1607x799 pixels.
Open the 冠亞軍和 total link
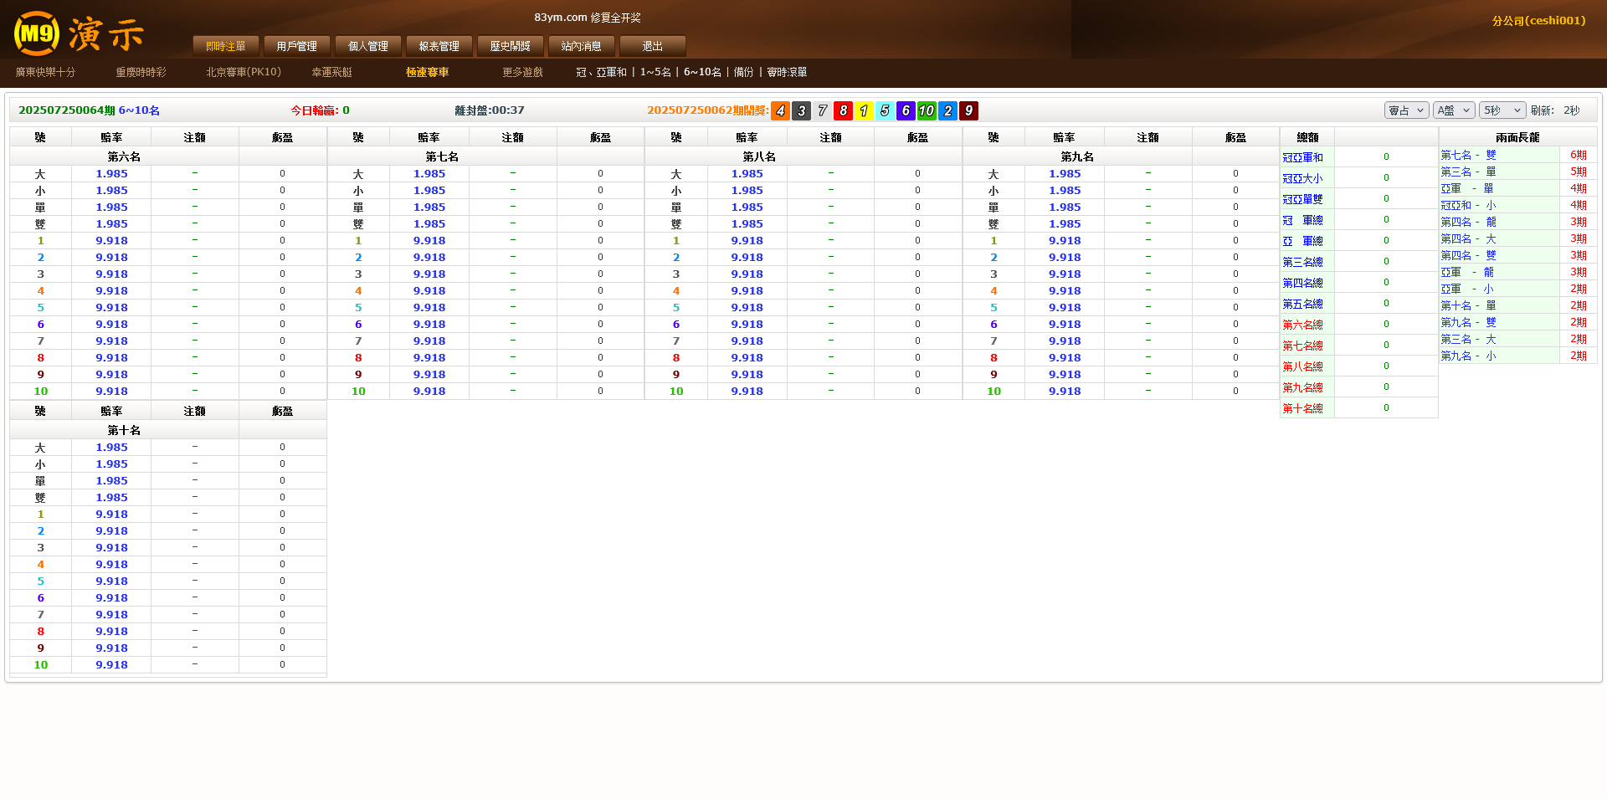click(x=1302, y=157)
